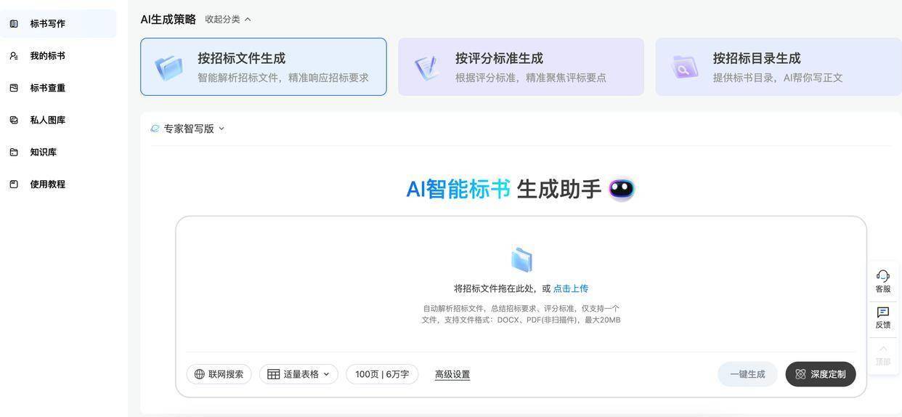Click the 点击上传 link
902x417 pixels.
pos(571,288)
